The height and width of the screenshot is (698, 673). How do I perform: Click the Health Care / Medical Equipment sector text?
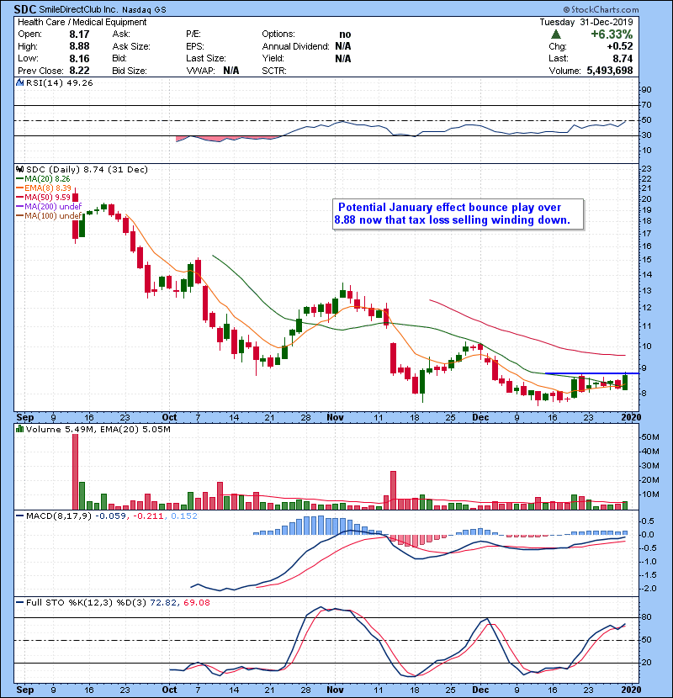pyautogui.click(x=82, y=22)
